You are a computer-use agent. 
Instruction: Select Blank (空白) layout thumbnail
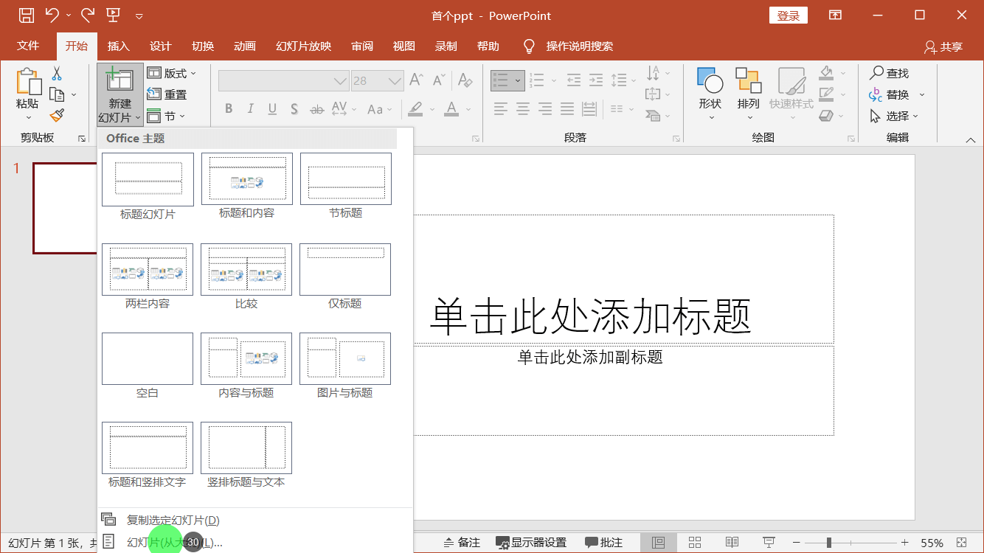click(x=148, y=359)
